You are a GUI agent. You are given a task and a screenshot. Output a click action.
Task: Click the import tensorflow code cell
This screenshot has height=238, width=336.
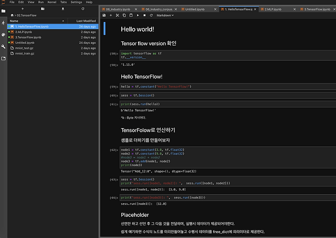click(x=228, y=55)
